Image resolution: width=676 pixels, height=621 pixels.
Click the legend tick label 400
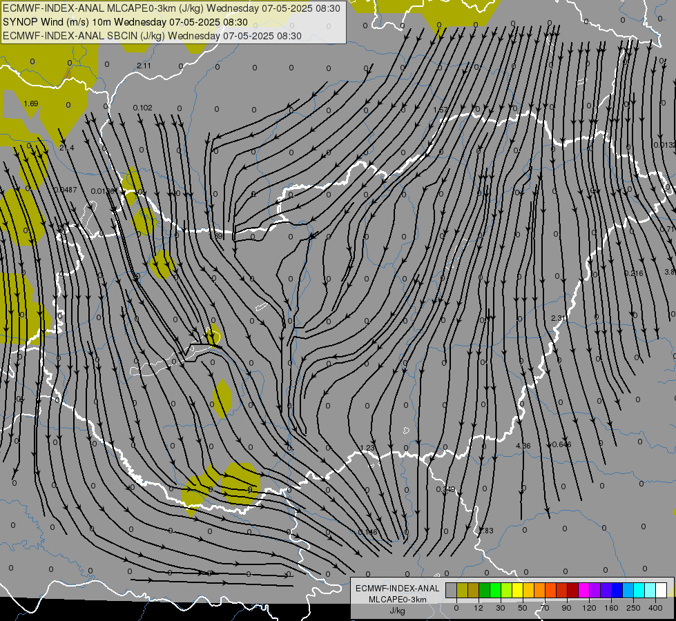655,608
